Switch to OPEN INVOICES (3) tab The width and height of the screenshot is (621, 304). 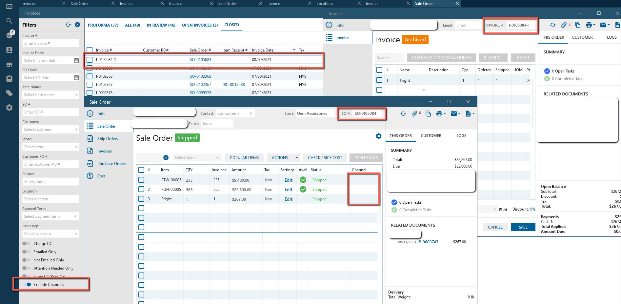[200, 25]
